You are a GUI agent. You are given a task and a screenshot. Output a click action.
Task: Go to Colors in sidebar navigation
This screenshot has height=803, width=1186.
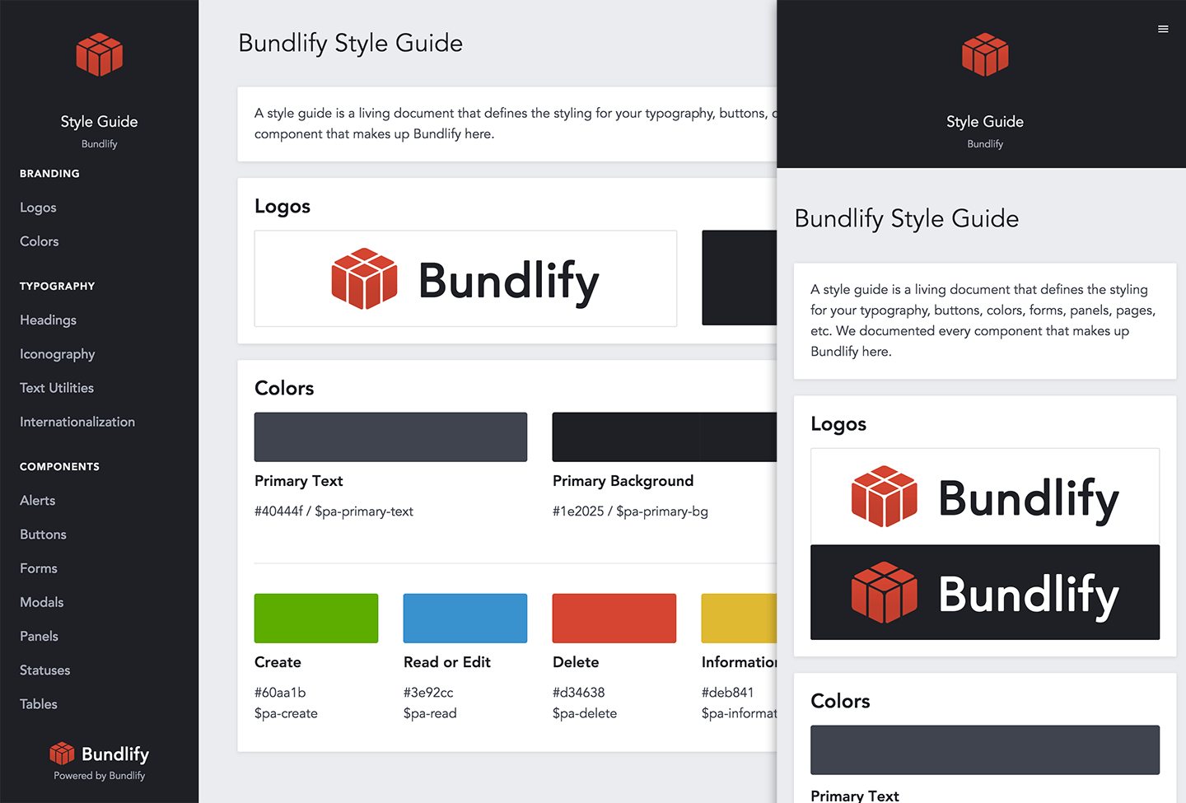click(40, 241)
